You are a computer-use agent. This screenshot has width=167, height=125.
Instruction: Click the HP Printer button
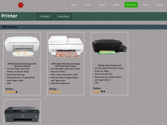(45, 16)
